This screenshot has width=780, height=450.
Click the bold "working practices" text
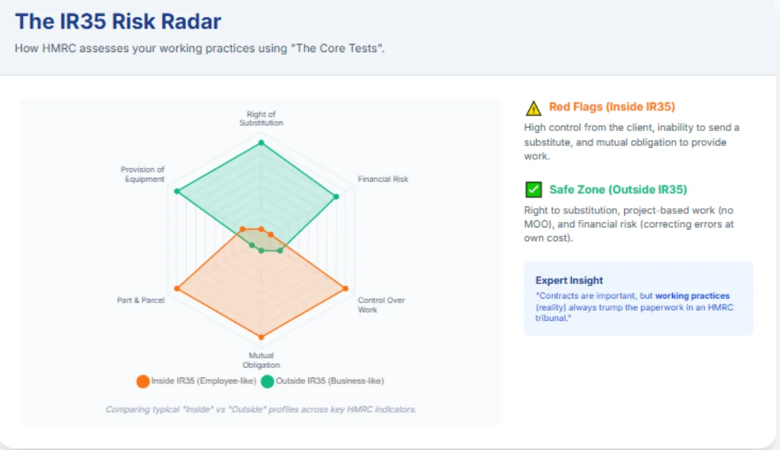tap(692, 296)
